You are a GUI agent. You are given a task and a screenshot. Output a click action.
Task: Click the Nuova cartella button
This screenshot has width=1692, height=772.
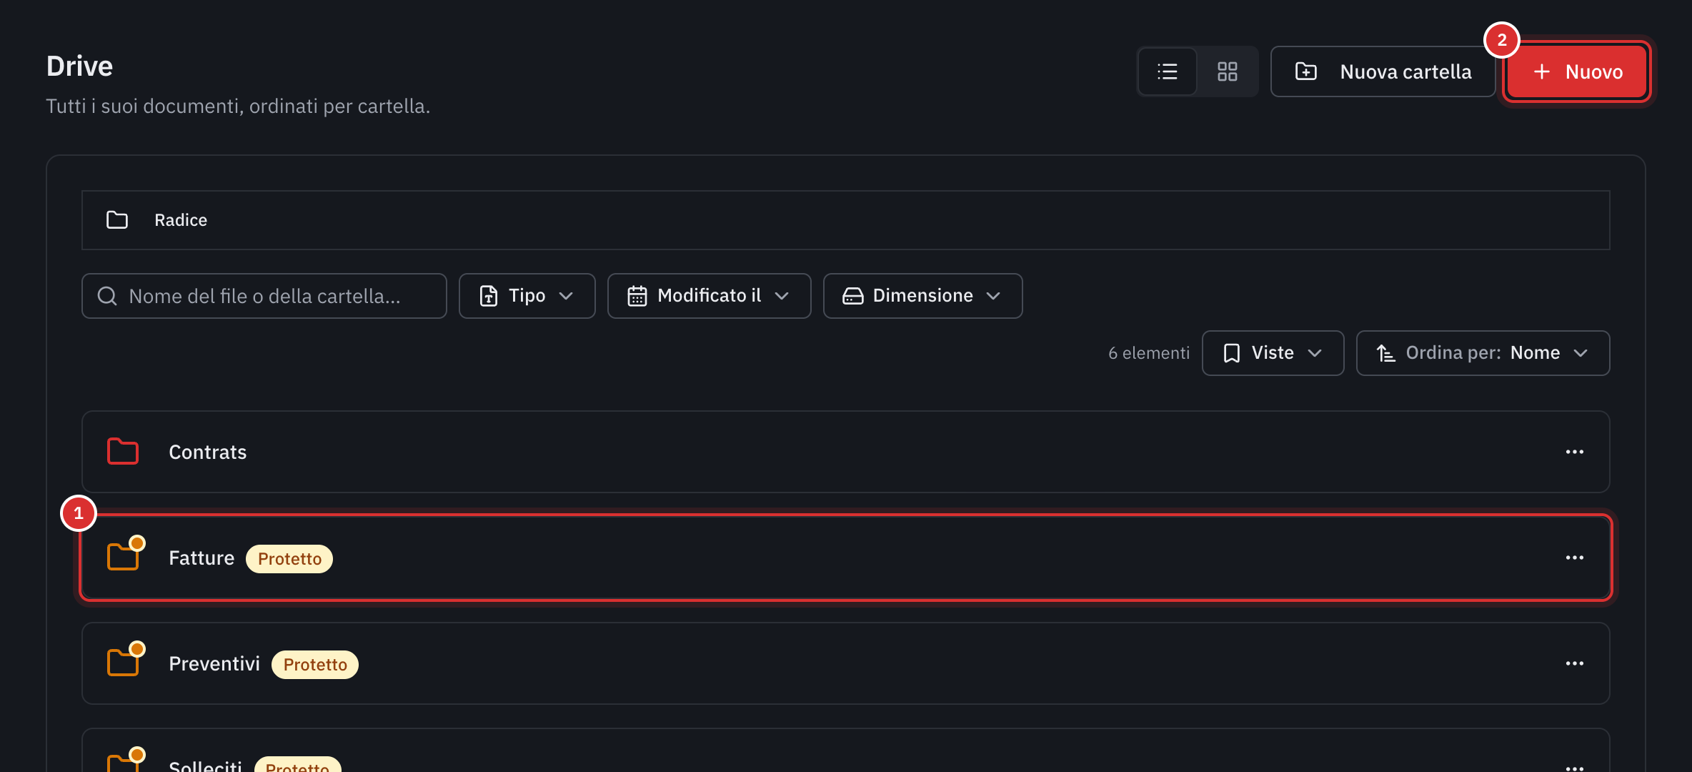click(1383, 71)
